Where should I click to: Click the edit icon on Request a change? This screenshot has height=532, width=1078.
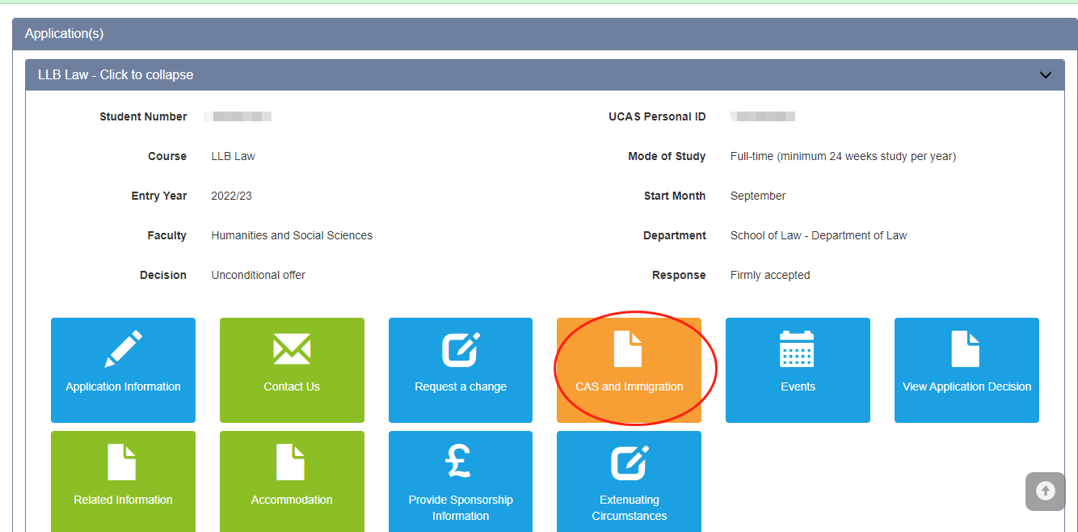pyautogui.click(x=461, y=349)
